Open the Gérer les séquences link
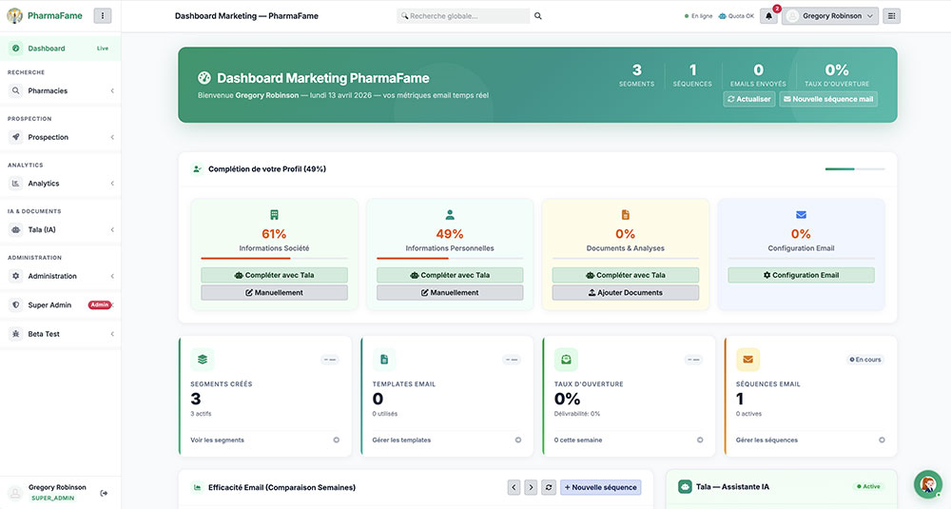 click(x=767, y=440)
